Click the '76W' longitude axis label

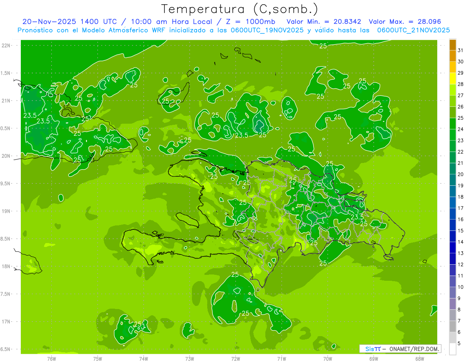pyautogui.click(x=51, y=359)
